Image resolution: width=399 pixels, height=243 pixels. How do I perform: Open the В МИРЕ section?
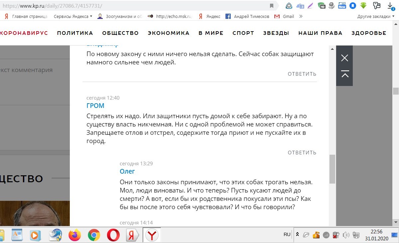point(211,33)
